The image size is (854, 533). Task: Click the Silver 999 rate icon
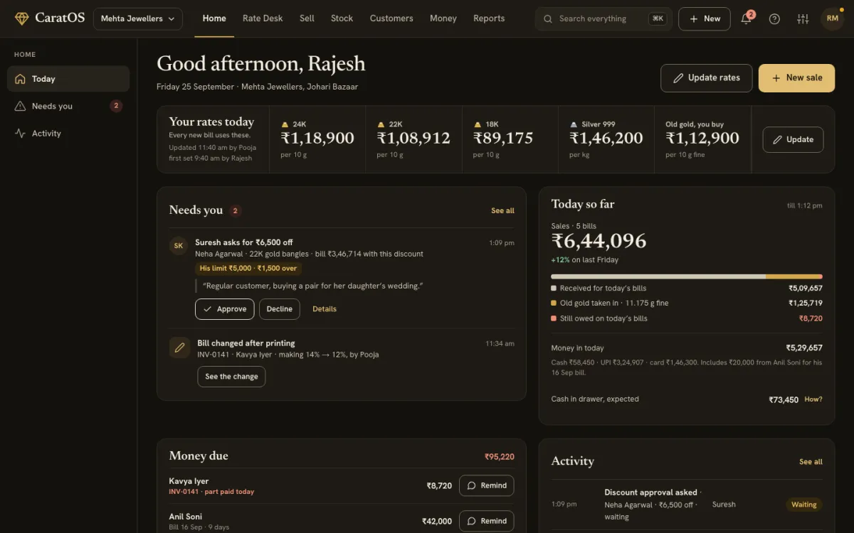click(x=574, y=124)
